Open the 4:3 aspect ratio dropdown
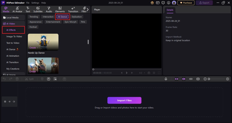232x123 pixels. pyautogui.click(x=142, y=73)
